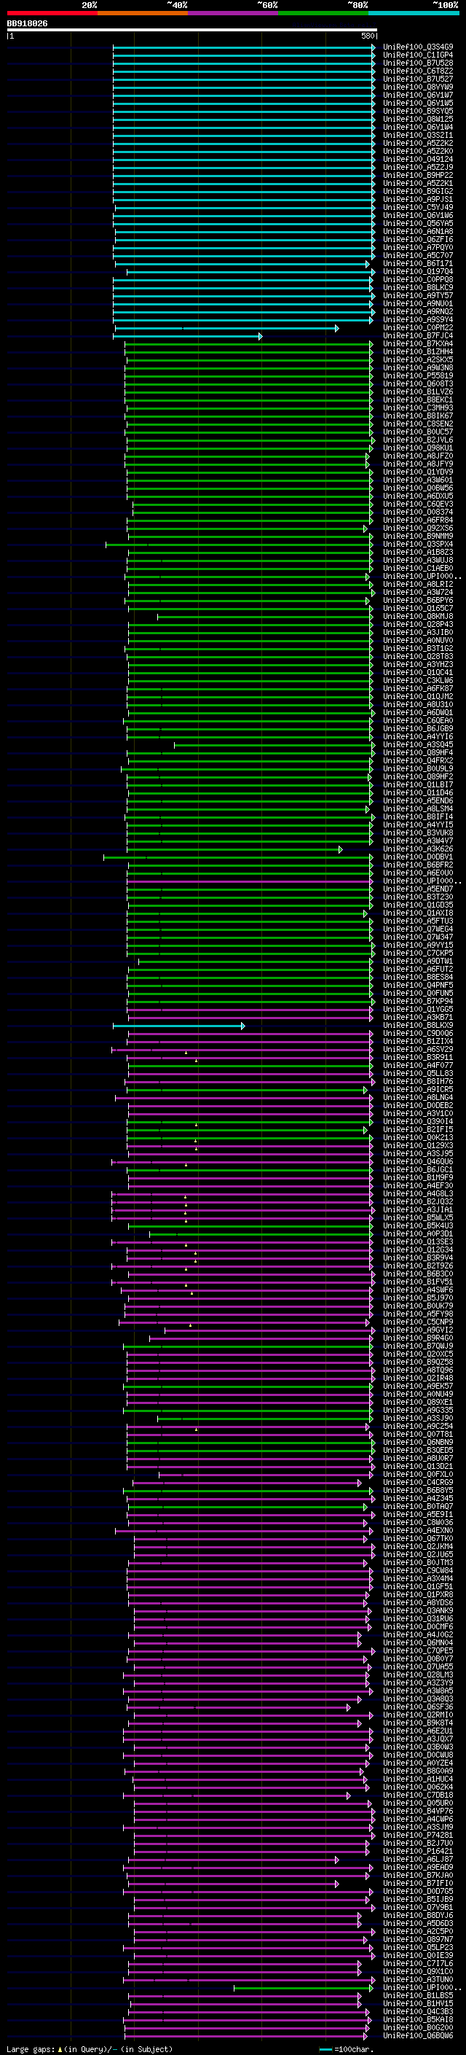Click the purple ~60% identity legend segment
The width and height of the screenshot is (466, 2055).
(232, 13)
